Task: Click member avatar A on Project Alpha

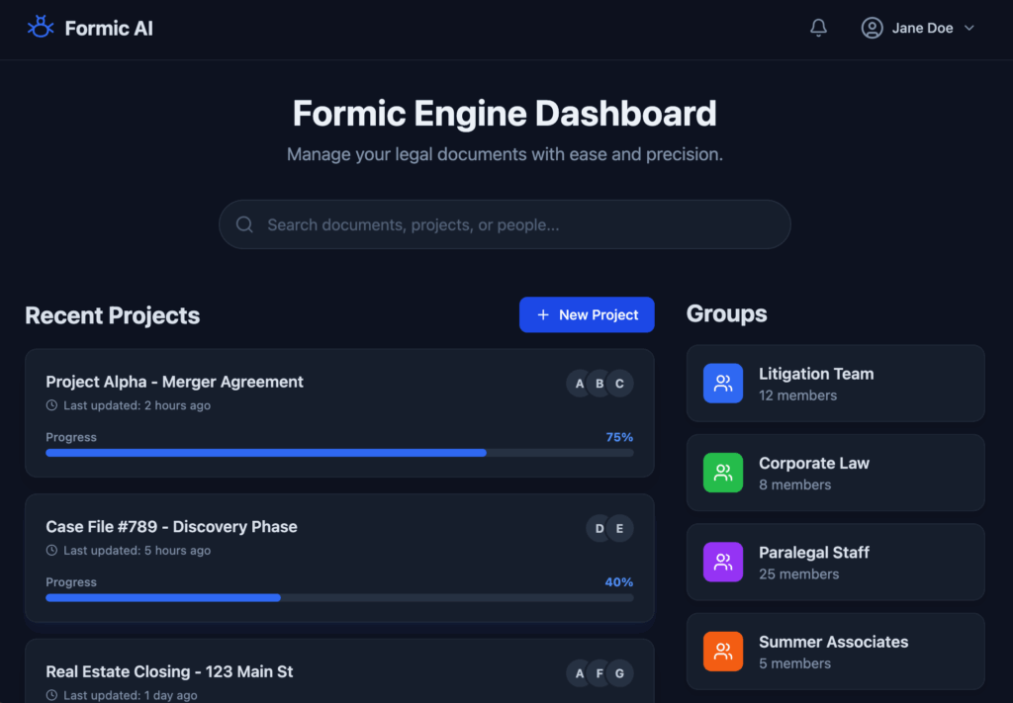Action: point(580,384)
